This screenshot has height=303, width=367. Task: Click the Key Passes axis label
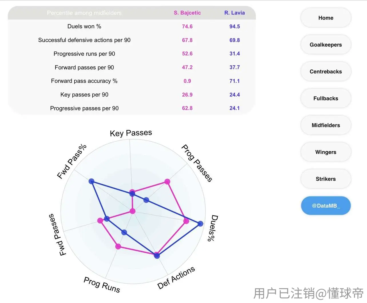click(131, 133)
